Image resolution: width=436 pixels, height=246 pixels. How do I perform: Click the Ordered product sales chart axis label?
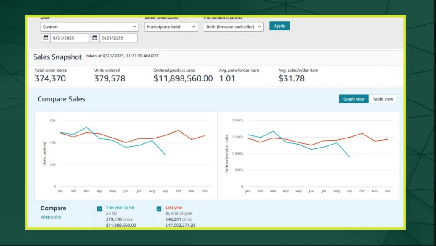click(x=227, y=154)
